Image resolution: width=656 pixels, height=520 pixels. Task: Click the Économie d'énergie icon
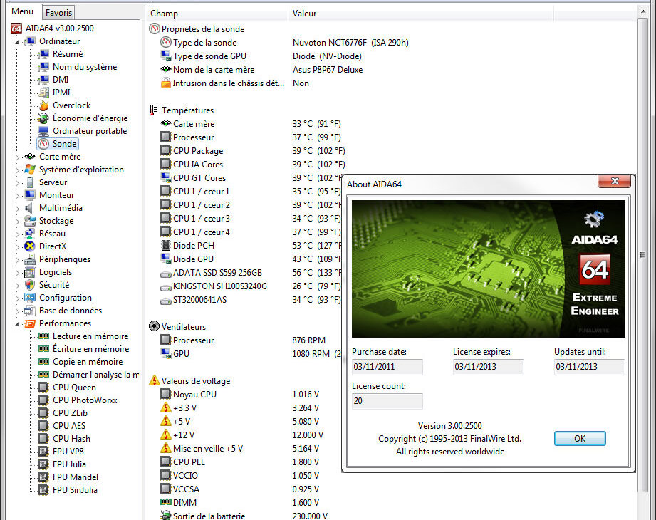(x=44, y=118)
